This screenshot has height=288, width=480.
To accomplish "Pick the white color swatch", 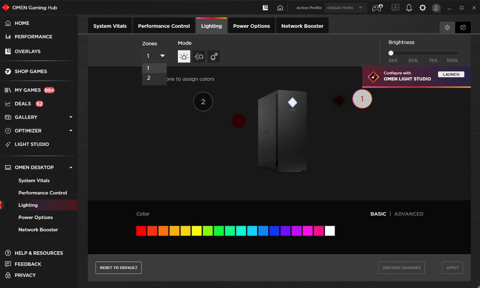I will pos(329,231).
